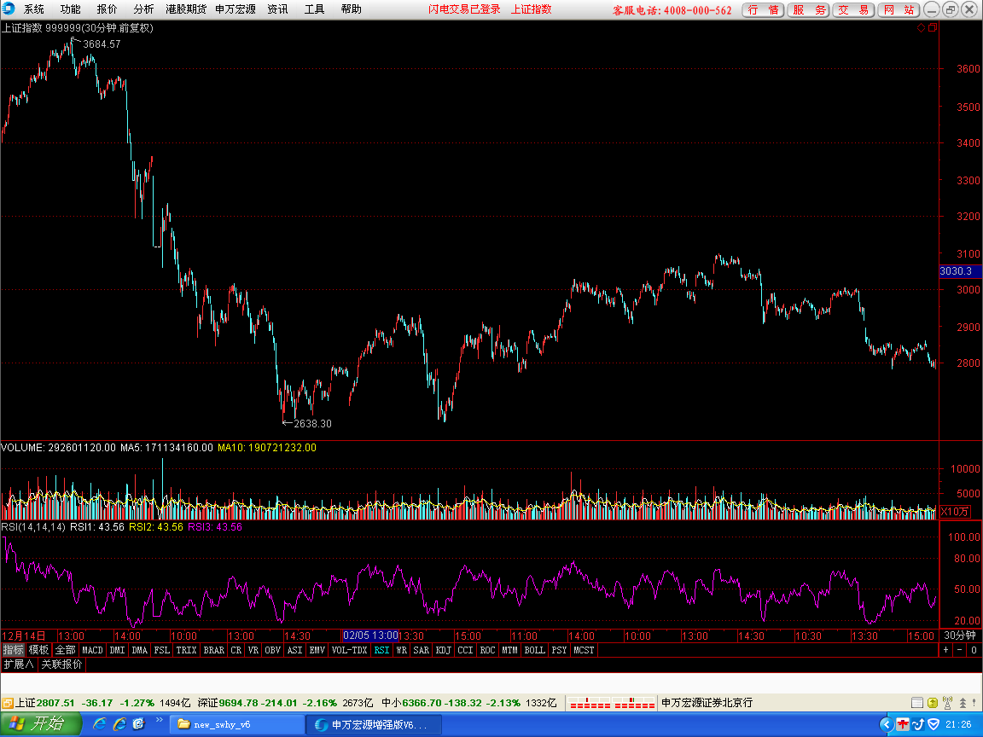Switch indicator to DMI
Screen dimensions: 983x737
(117, 650)
